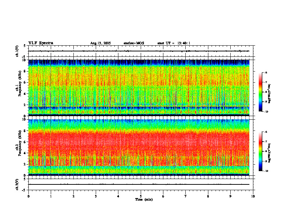Image resolution: width=285 pixels, height=220 pixels.
Task: Click the "-6" label on ch.1 color bar
Action: [266, 73]
